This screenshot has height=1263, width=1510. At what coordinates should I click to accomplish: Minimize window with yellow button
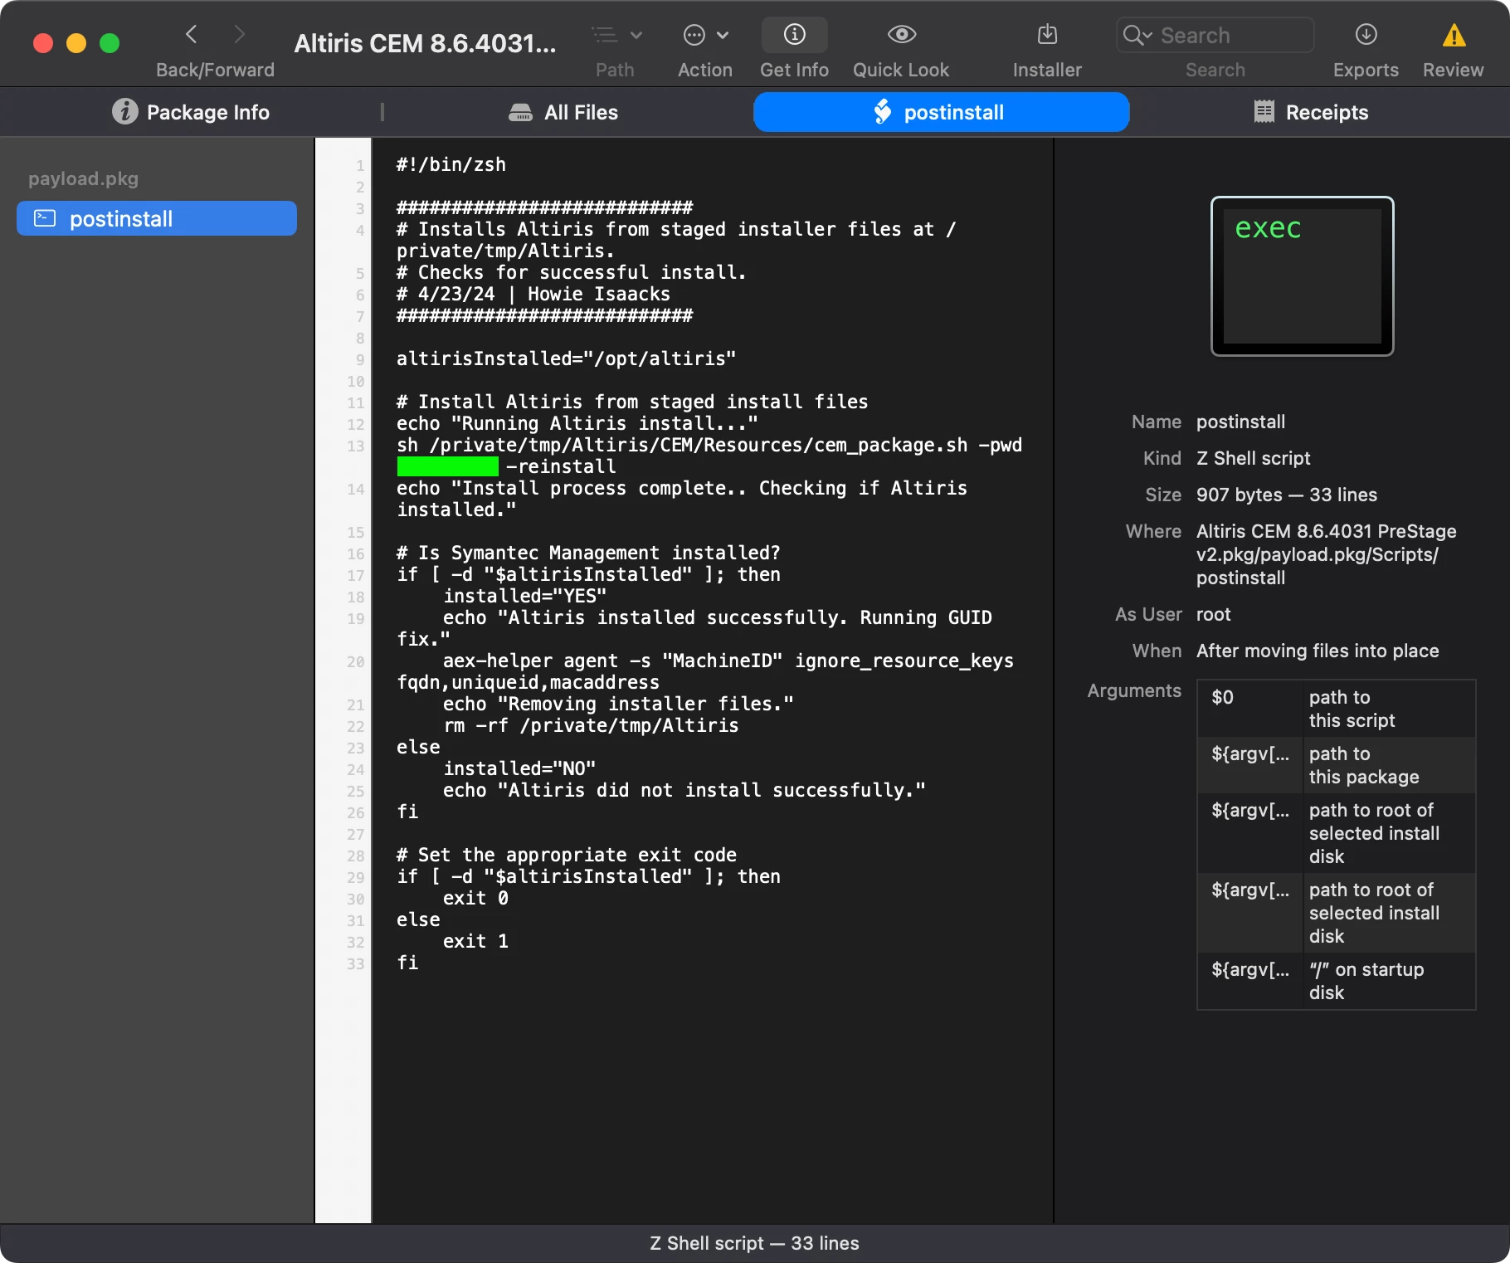pyautogui.click(x=76, y=43)
